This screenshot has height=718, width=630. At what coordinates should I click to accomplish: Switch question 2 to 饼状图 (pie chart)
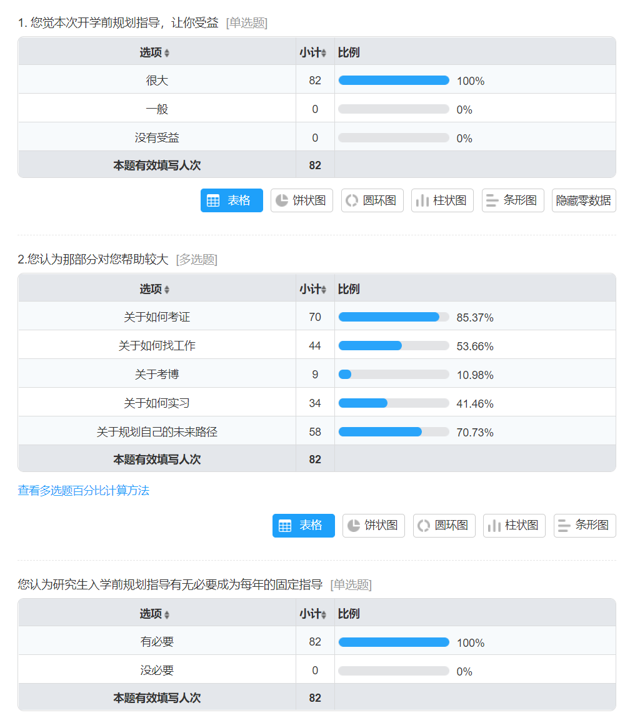pos(374,526)
